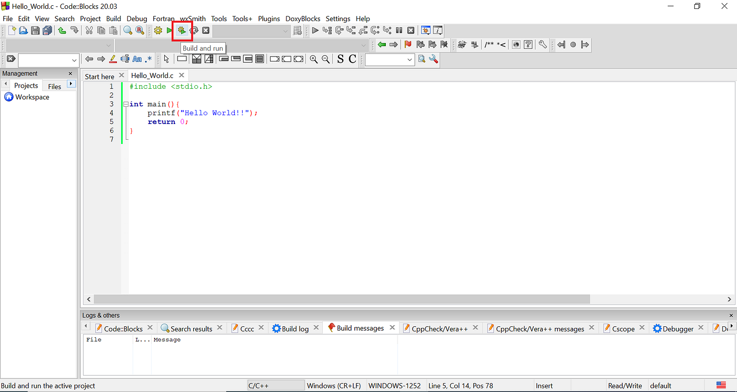Image resolution: width=737 pixels, height=392 pixels.
Task: Click the Build gear icon
Action: tap(158, 30)
